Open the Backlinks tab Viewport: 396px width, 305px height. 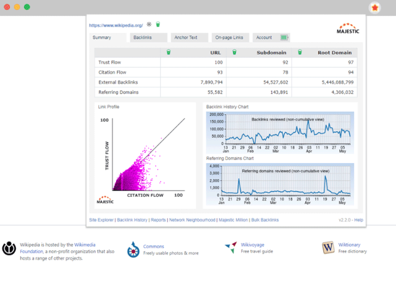pos(148,38)
